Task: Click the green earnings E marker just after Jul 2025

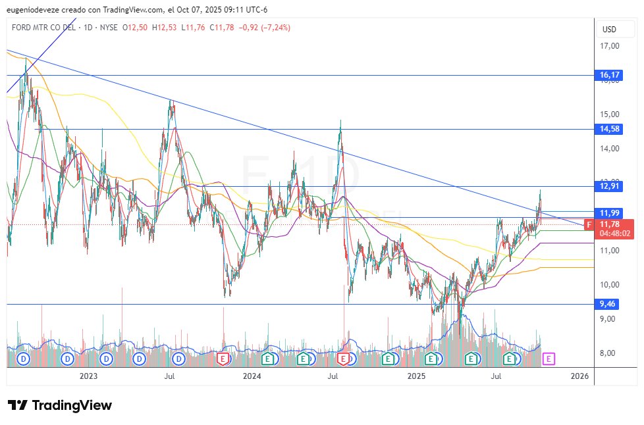Action: click(509, 359)
